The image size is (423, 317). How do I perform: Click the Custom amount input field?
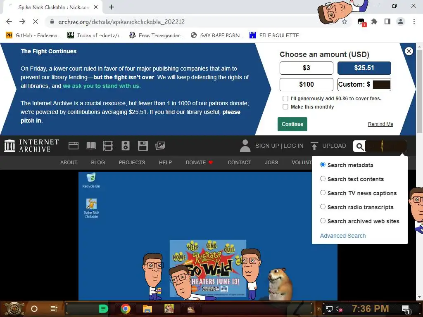(x=381, y=85)
